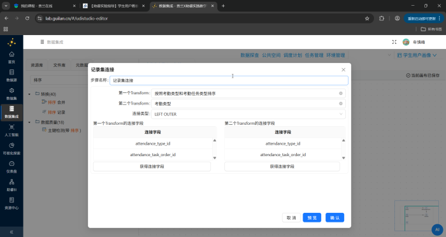The width and height of the screenshot is (446, 237).
Task: Select attendance_task_order_id in the first Transform table
Action: (153, 155)
